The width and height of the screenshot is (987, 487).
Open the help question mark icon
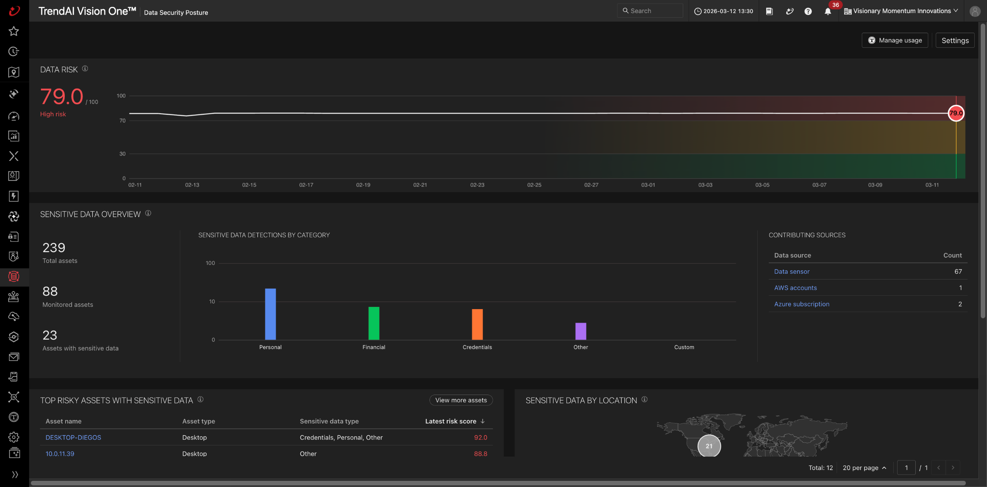click(x=808, y=11)
